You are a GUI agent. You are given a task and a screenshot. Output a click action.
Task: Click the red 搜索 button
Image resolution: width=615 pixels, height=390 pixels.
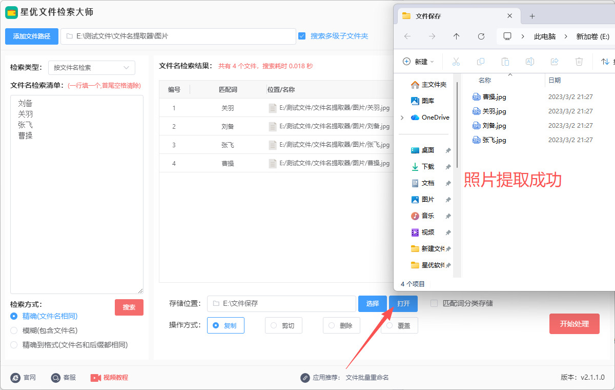[129, 307]
